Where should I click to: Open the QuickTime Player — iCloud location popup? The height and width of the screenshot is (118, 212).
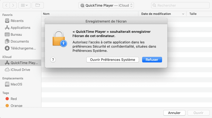106,5
